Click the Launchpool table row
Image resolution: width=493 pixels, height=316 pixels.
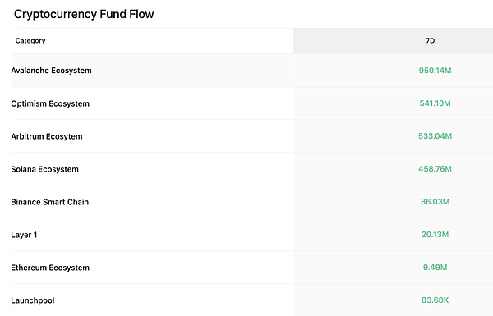[252, 300]
